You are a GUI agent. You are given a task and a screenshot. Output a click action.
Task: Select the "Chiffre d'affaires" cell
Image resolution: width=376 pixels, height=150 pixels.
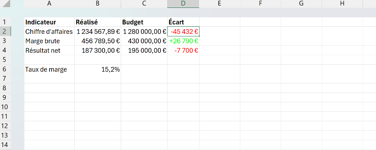pyautogui.click(x=50, y=31)
